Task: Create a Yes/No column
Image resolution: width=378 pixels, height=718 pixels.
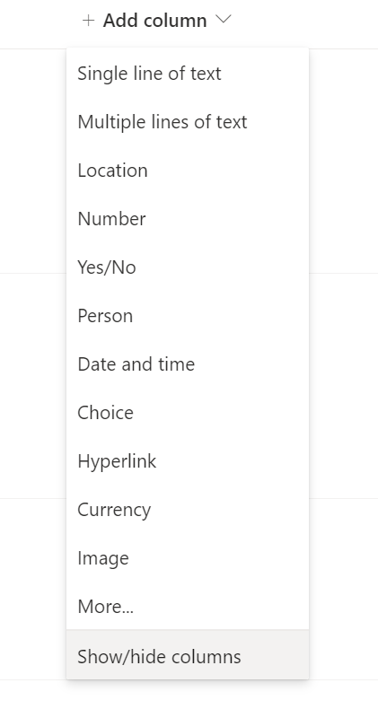Action: pos(188,267)
